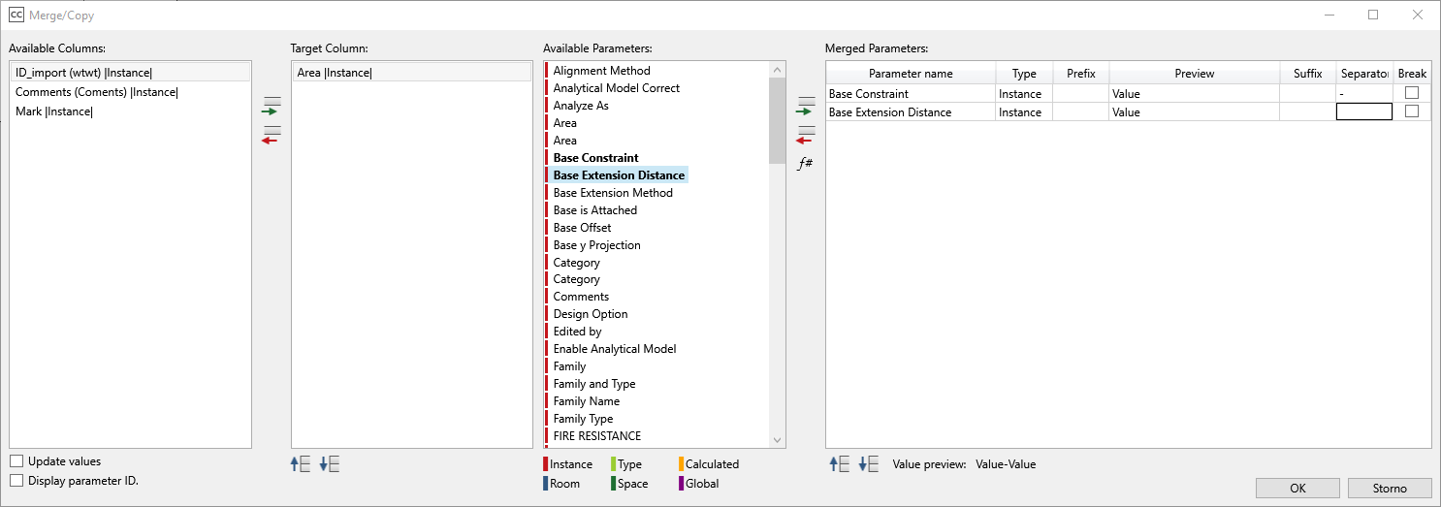Toggle Display parameter ID checkbox
Image resolution: width=1441 pixels, height=507 pixels.
tap(16, 480)
